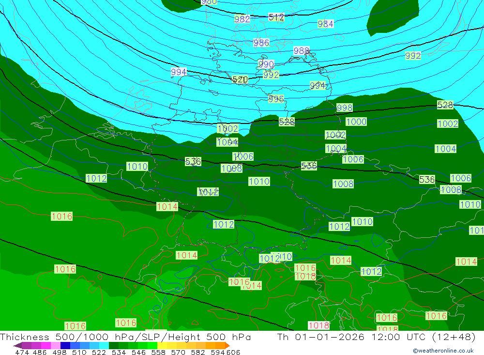
Task: Click the '(12+48)' forecast hour text
Action: (x=453, y=337)
